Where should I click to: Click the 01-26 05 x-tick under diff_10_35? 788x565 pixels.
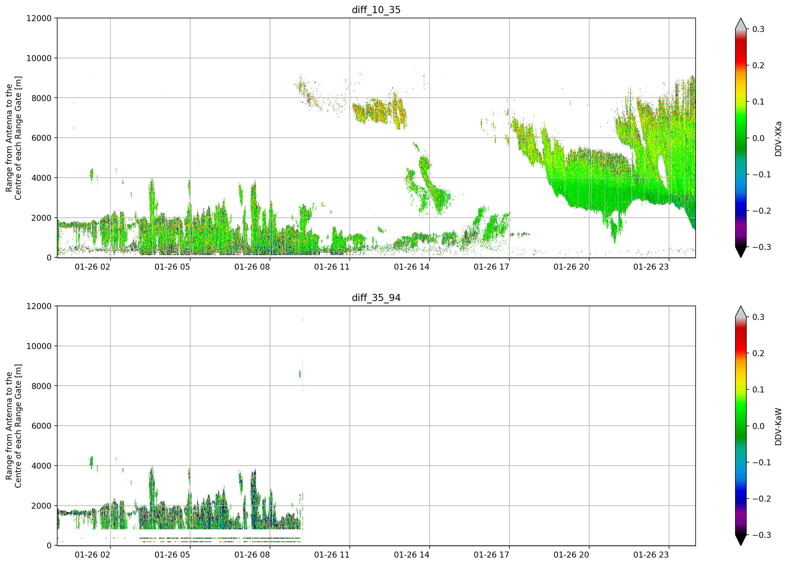172,267
